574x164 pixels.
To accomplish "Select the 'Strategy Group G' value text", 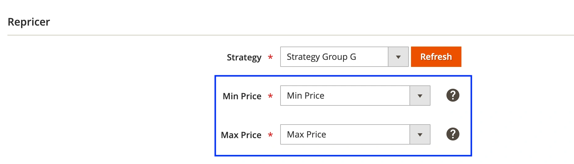I will 321,57.
